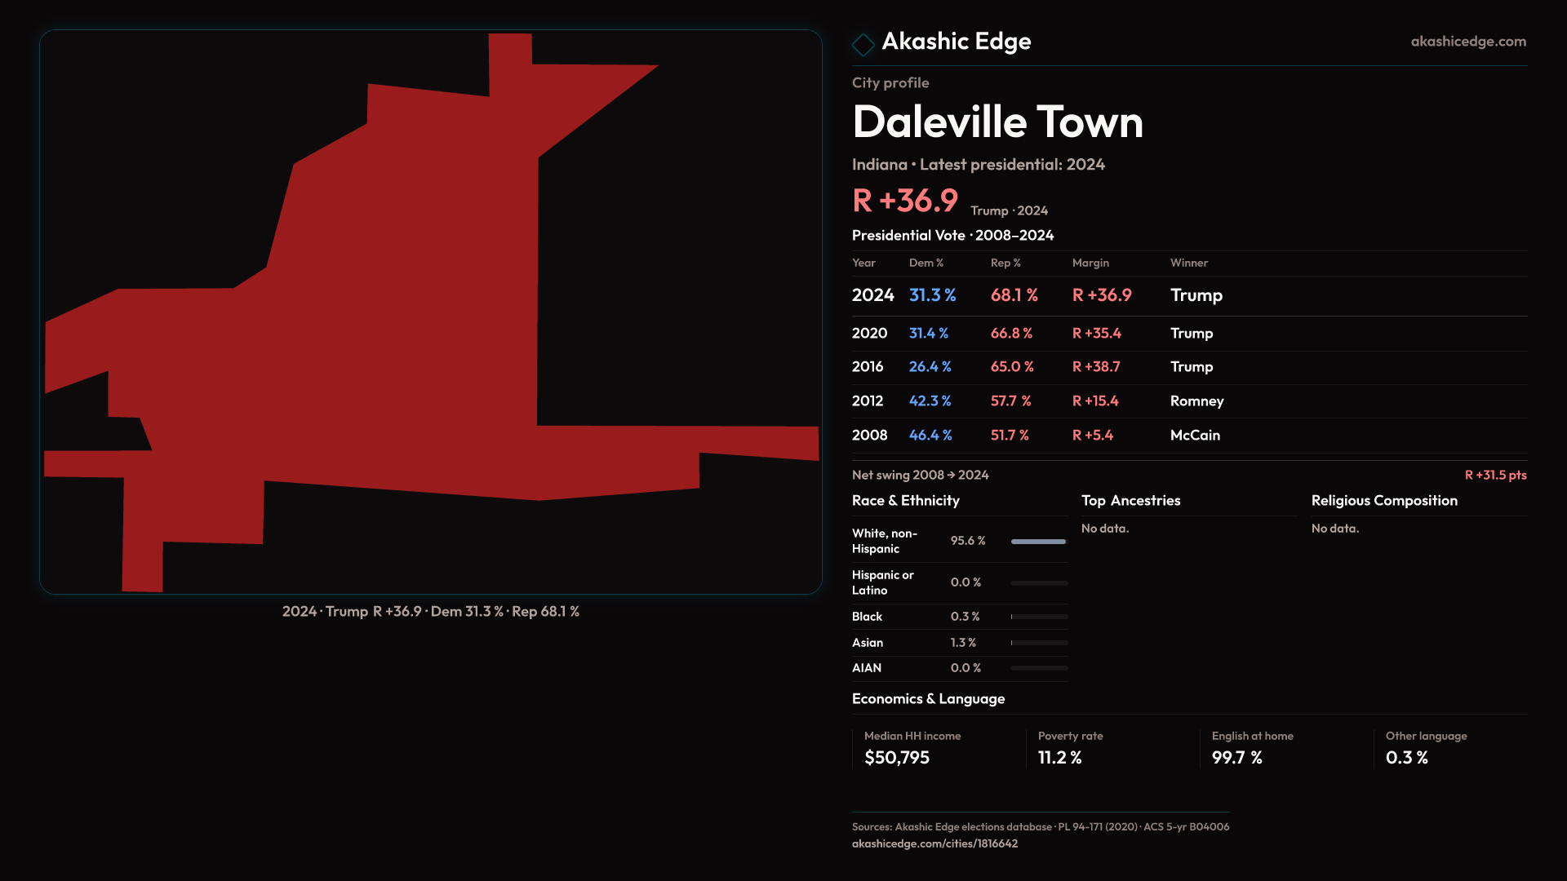The image size is (1567, 881).
Task: Open the akashicedge.com/cities/1816642 URL link
Action: click(934, 843)
